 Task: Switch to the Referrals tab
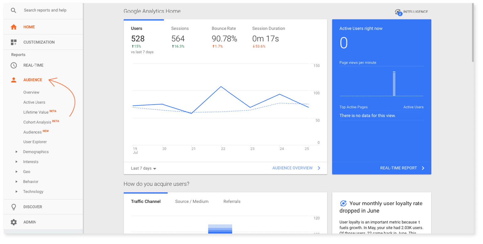[x=232, y=201]
